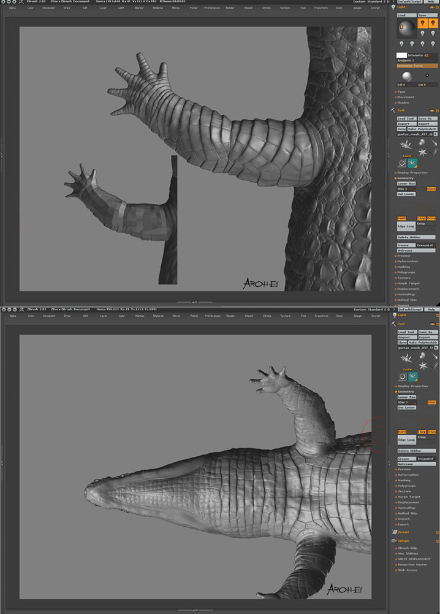This screenshot has width=440, height=614.
Task: Click Load Tool in upper Tool palette
Action: tap(406, 119)
